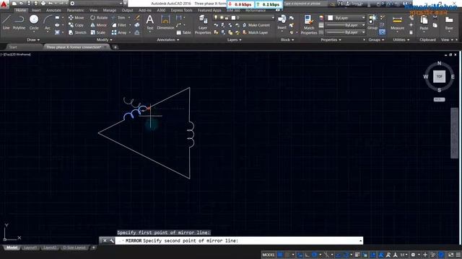Screen dimensions: 462x259
Task: Select Match Properties tool
Action: (x=309, y=24)
